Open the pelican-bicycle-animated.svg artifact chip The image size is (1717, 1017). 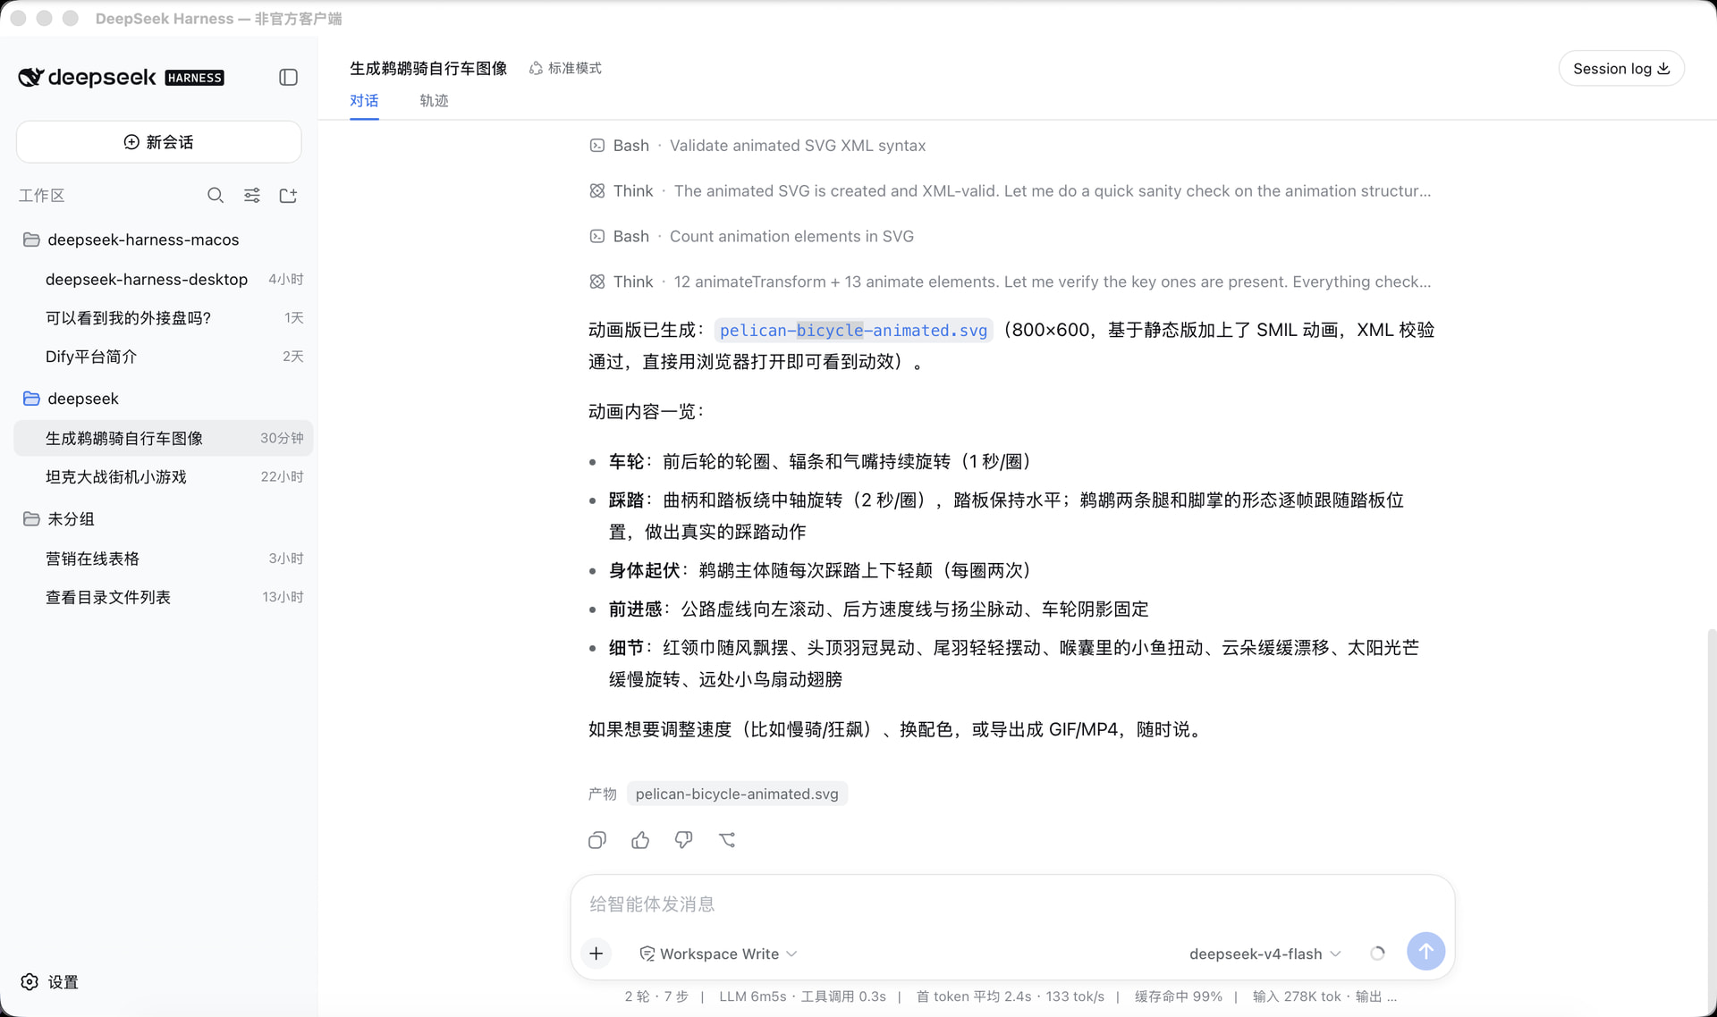pos(737,794)
